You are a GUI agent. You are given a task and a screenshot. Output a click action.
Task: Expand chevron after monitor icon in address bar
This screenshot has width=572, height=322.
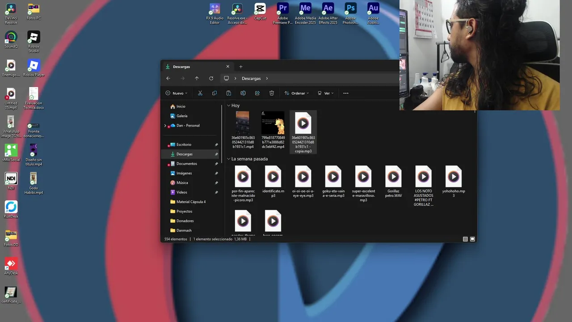(x=235, y=78)
